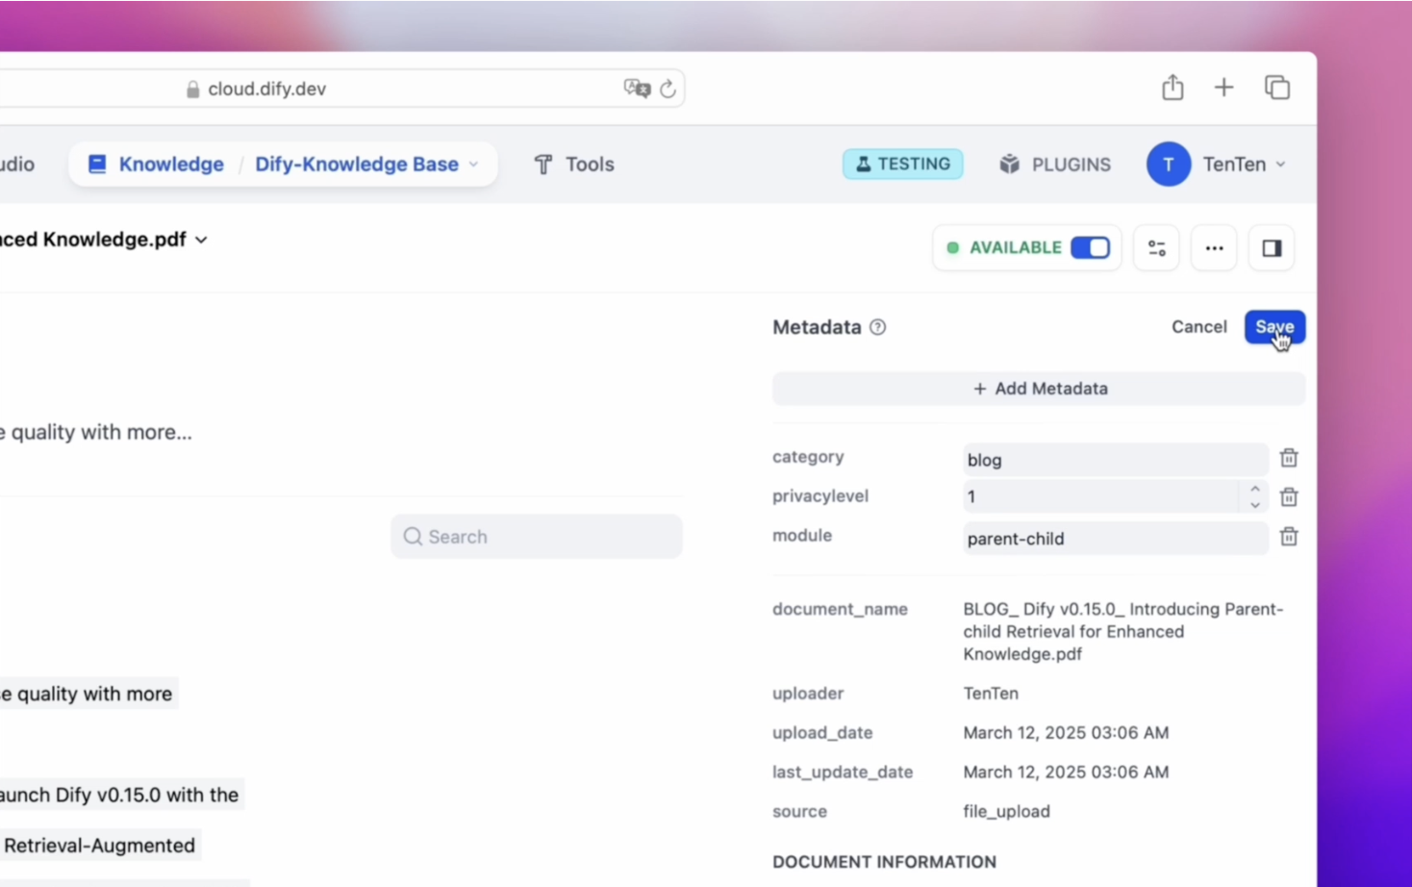The image size is (1412, 887).
Task: Focus the Search input box
Action: click(537, 536)
